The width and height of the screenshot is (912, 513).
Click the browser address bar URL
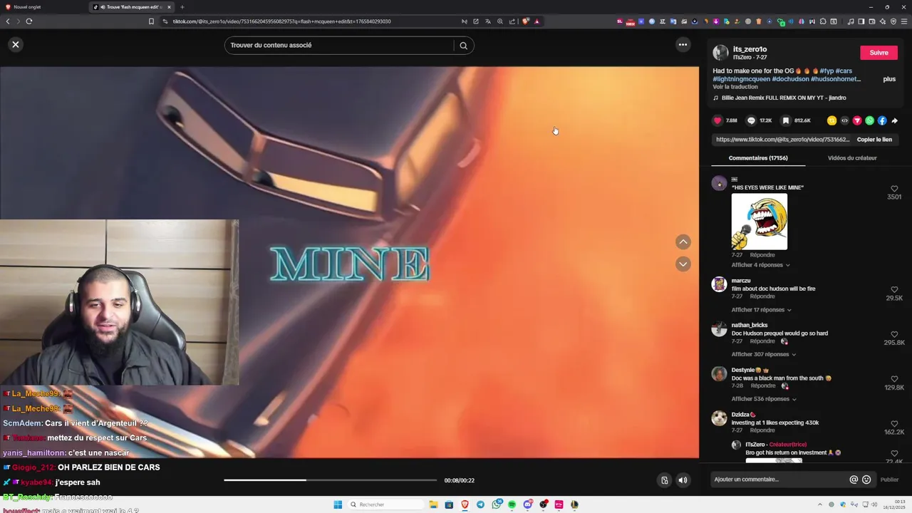[x=281, y=21]
